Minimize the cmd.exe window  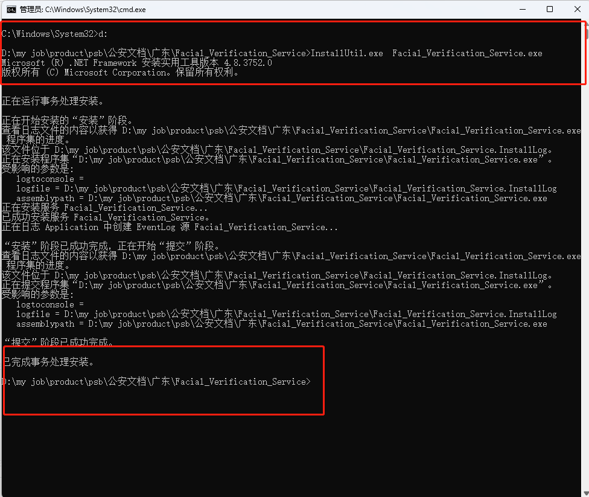click(523, 10)
